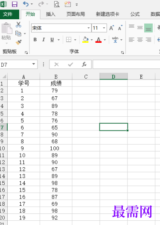Decrease font size with small A icon
The image size is (160, 225).
click(x=120, y=28)
